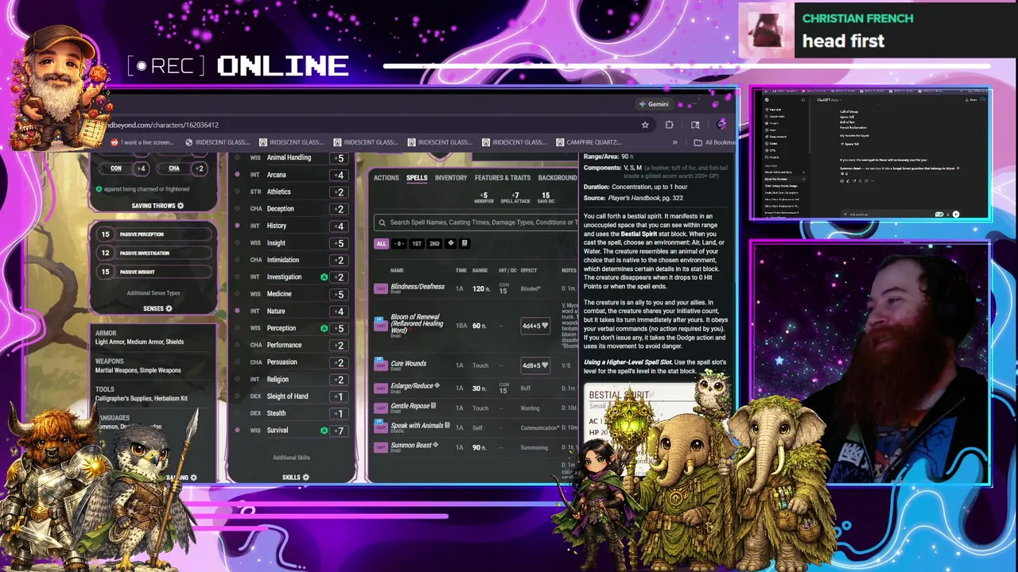Roll the Arcana +4 skill check
Viewport: 1018px width, 572px height.
pyautogui.click(x=339, y=175)
